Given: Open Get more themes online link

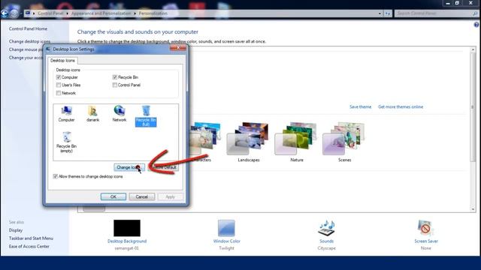Looking at the screenshot, I should coord(401,106).
